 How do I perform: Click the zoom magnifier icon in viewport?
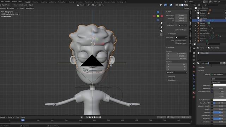tap(161, 23)
